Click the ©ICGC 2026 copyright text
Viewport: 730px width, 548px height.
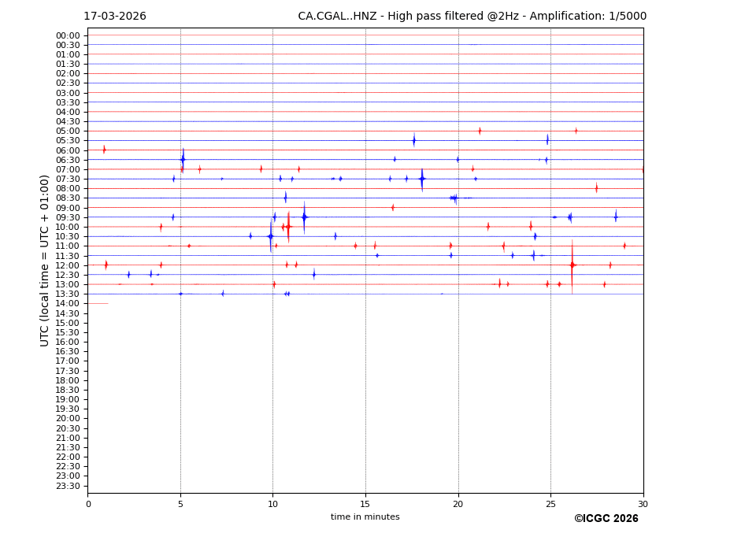606,519
